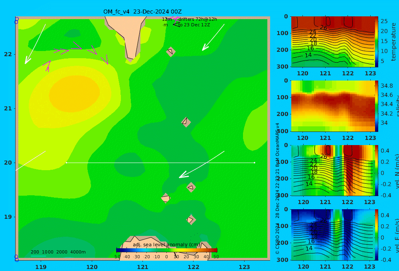Click the magenta drifter arrow near 119.2E 21.8N
Image resolution: width=399 pixels, height=271 pixels.
[x=47, y=66]
